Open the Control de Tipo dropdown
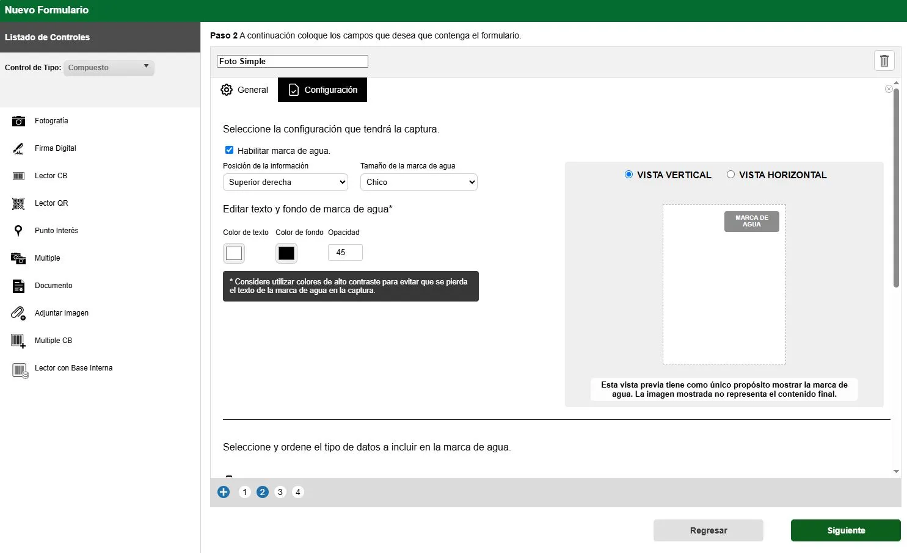 coord(109,68)
